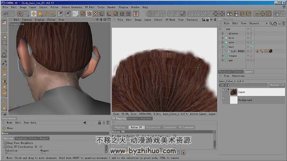Activate the Rotate tool in the toolbar
Viewport: 287px width, 161px height.
pos(46,14)
